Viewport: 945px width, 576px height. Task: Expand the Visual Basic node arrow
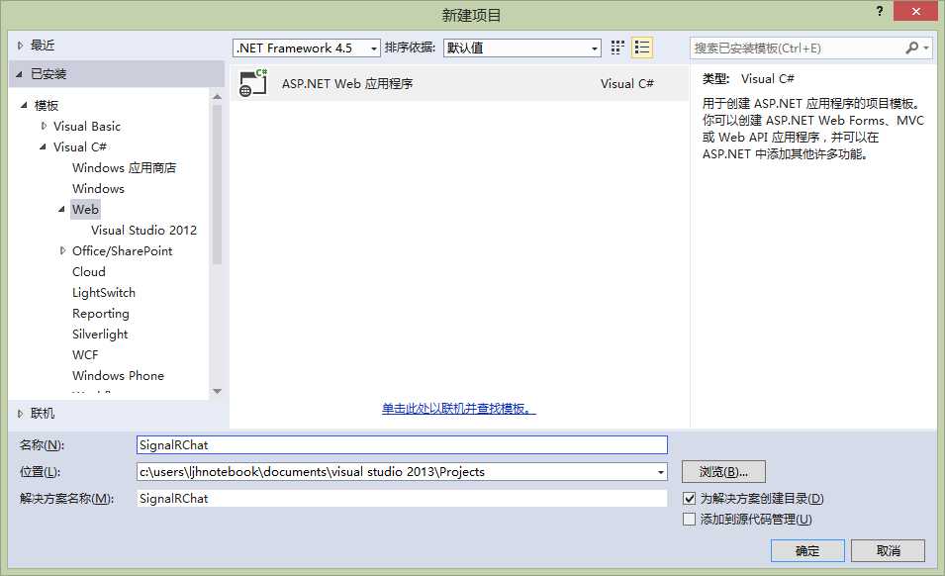[44, 126]
